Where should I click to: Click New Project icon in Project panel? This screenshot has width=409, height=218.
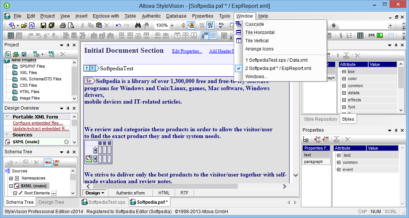click(x=8, y=54)
